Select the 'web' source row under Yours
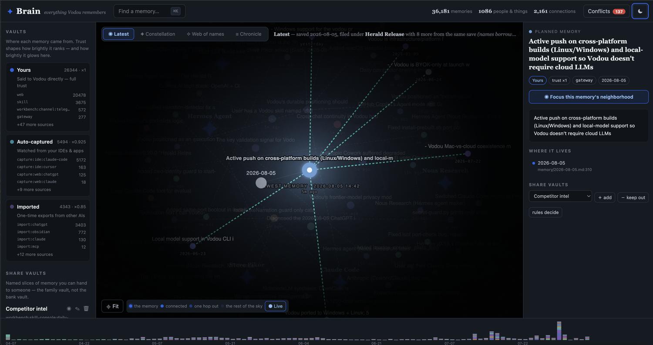This screenshot has height=345, width=653. (51, 95)
